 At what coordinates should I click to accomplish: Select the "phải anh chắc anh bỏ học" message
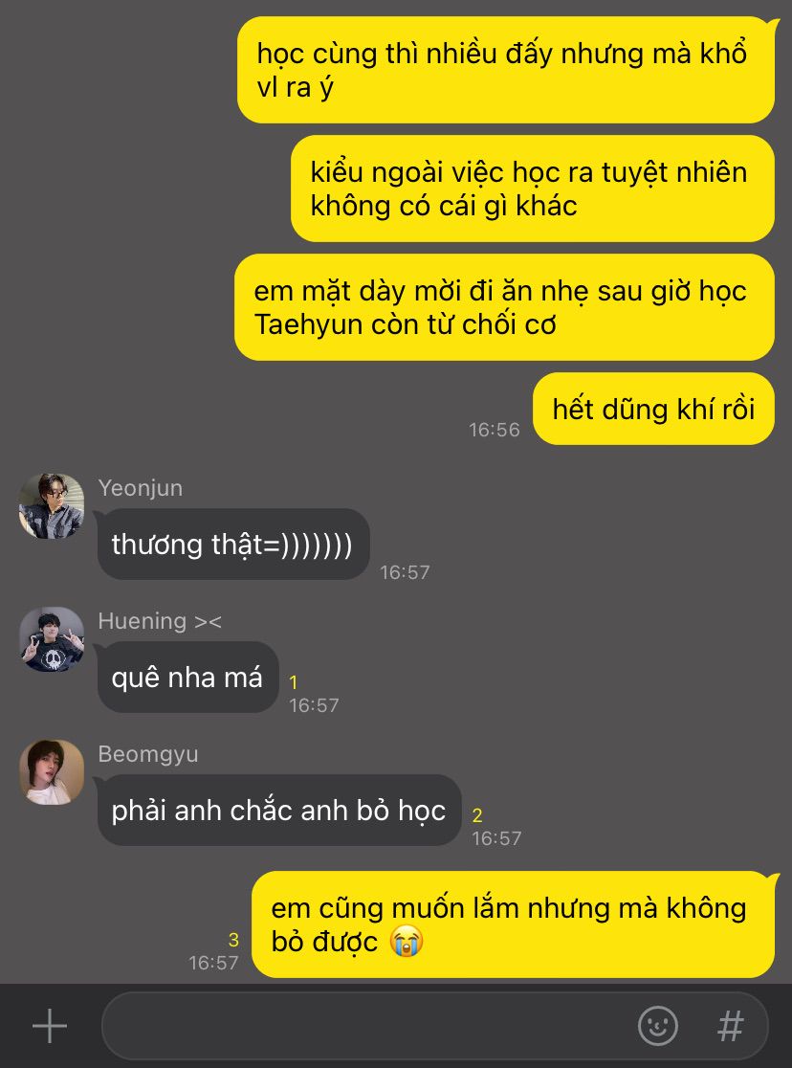pos(279,810)
